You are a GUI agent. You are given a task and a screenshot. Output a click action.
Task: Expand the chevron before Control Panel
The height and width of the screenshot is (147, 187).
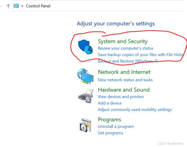click(22, 6)
